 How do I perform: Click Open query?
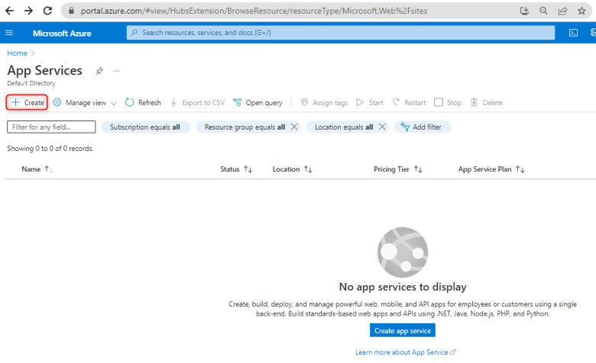click(x=258, y=102)
